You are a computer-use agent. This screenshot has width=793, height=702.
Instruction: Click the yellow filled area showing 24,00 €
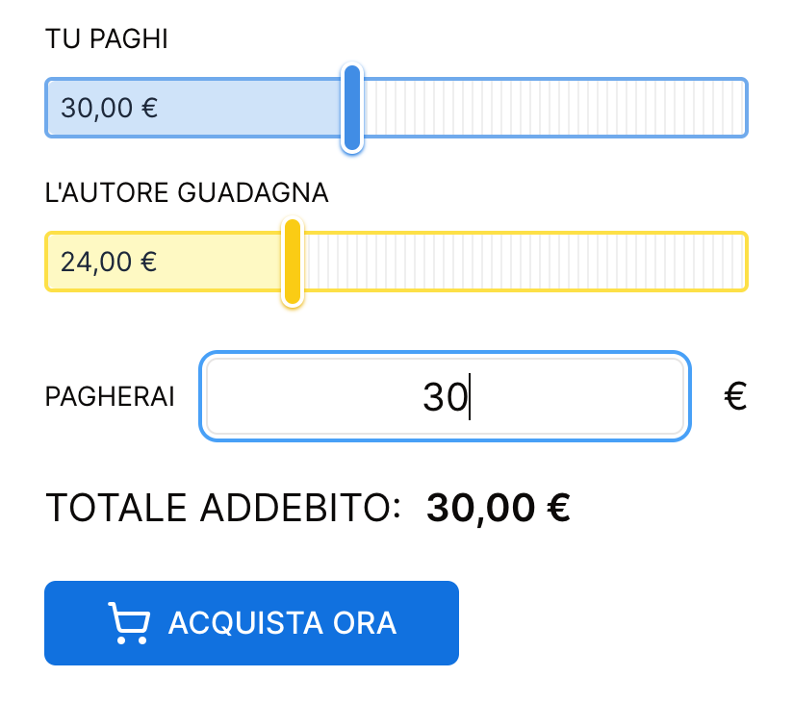[x=221, y=262]
